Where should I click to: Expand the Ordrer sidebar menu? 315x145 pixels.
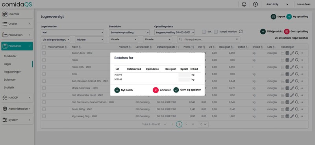[x=17, y=24]
